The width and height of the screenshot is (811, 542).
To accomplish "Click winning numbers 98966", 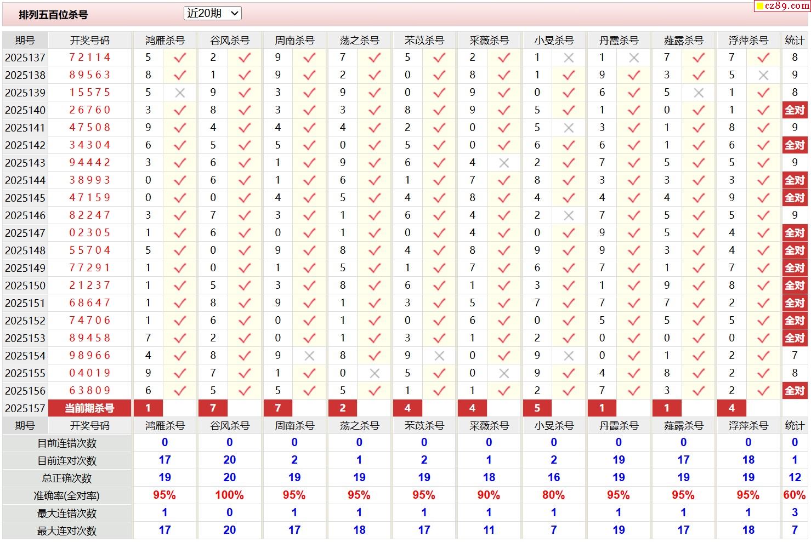I will pyautogui.click(x=90, y=356).
